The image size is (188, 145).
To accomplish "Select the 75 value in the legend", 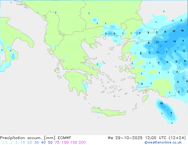I will 57,143.
